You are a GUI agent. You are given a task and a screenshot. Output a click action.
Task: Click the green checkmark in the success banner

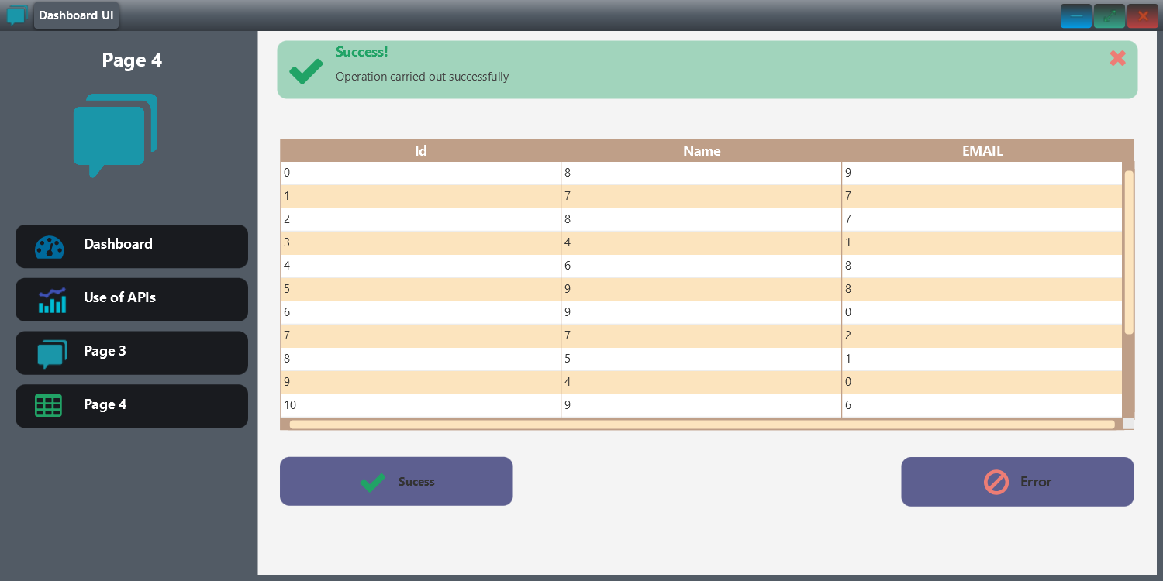pyautogui.click(x=305, y=71)
